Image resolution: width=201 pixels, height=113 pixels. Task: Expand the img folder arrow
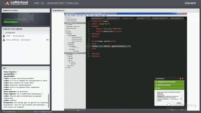coord(68,58)
